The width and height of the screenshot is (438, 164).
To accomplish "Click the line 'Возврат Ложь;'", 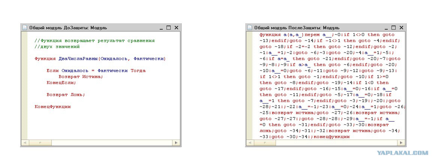I will 66,95.
